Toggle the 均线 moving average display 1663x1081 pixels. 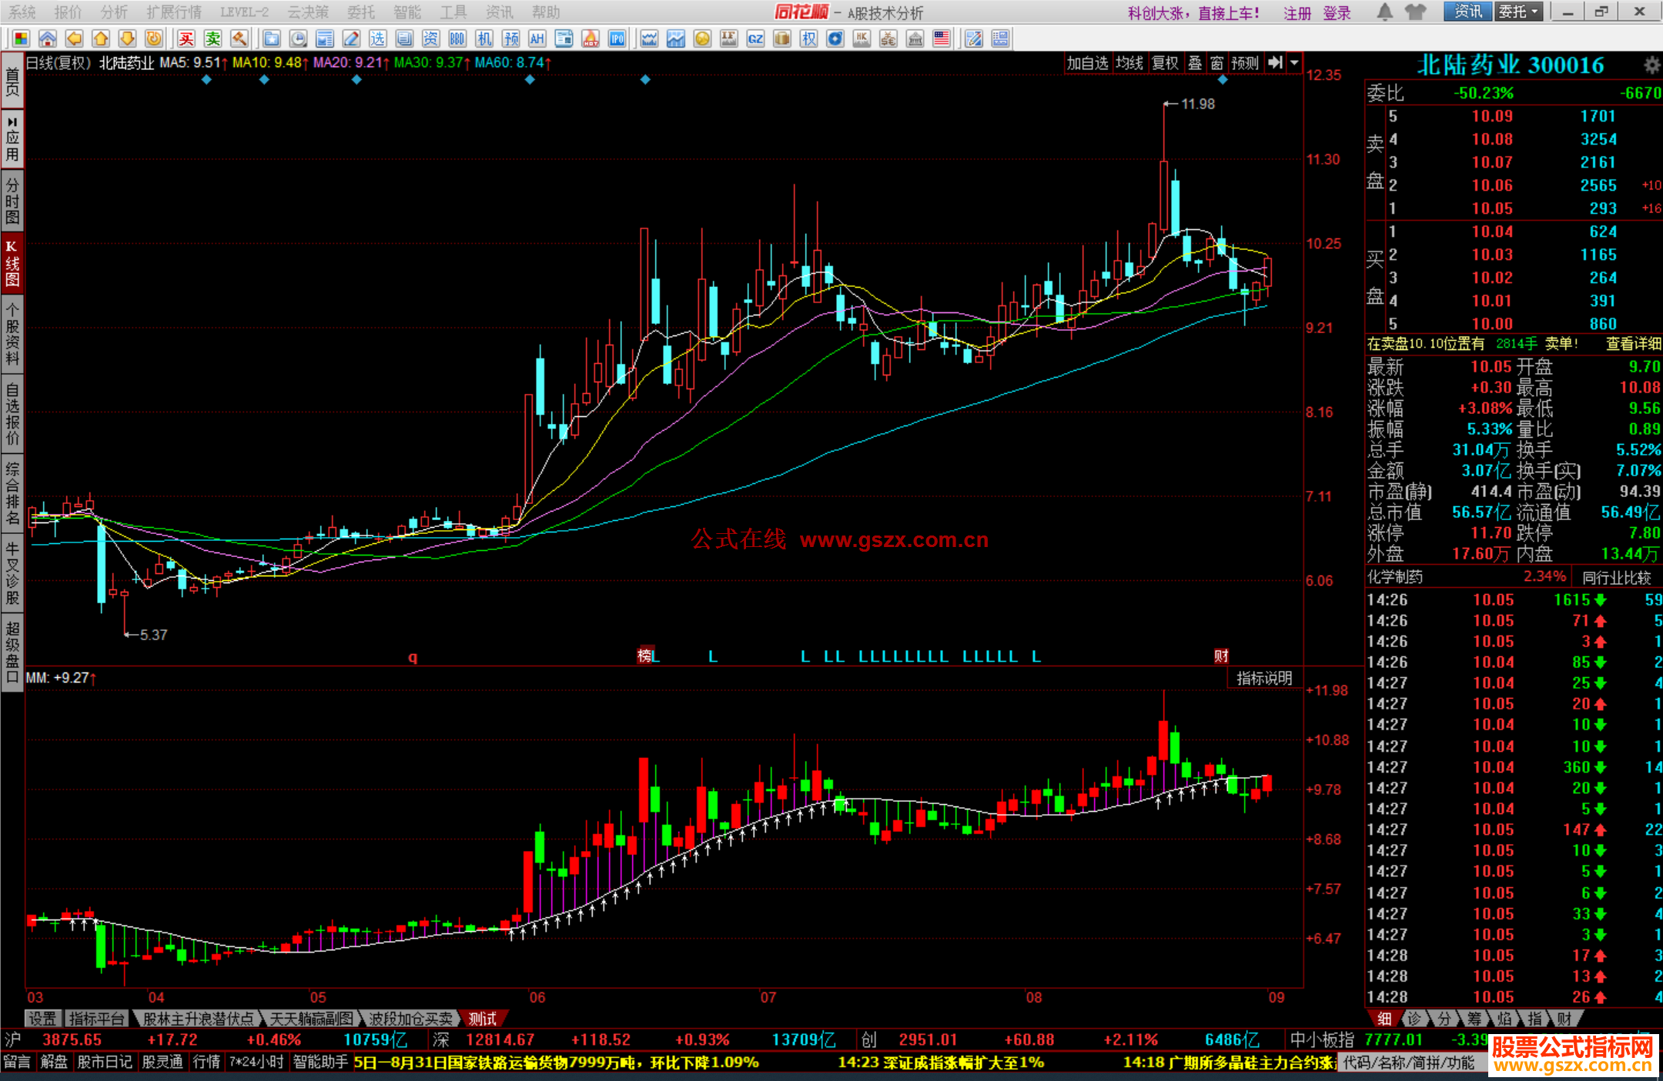pos(1129,63)
